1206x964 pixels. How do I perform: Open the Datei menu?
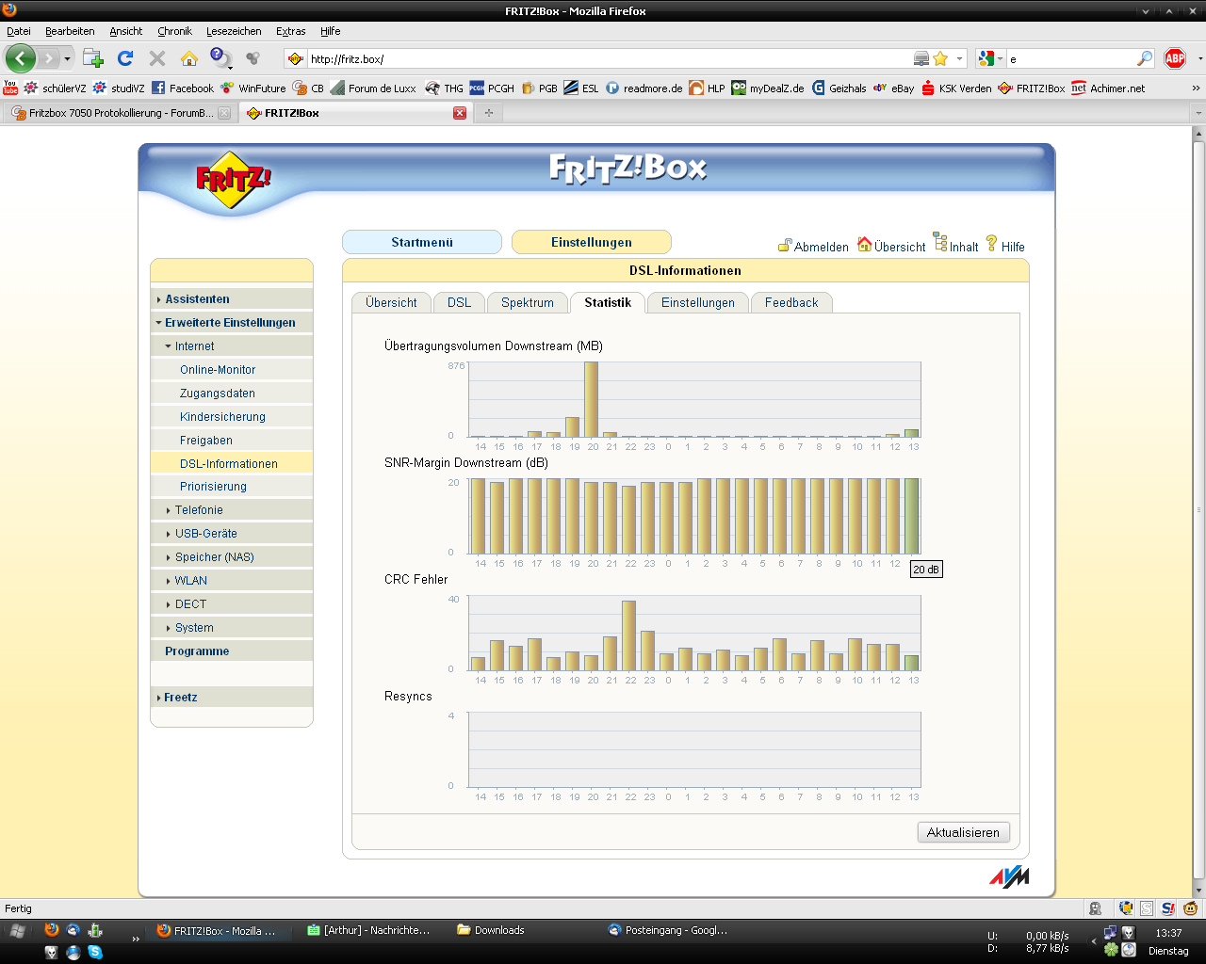point(19,31)
